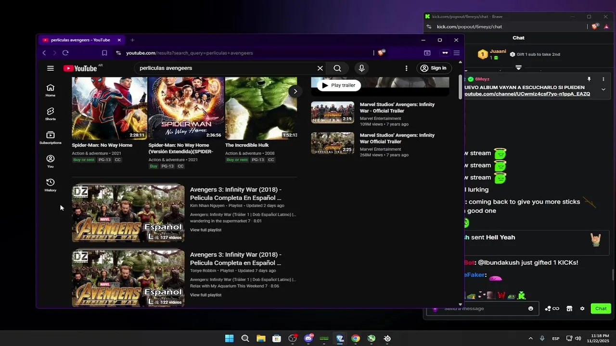Open the Kick shop storefront icon
The height and width of the screenshot is (346, 616).
click(x=569, y=309)
